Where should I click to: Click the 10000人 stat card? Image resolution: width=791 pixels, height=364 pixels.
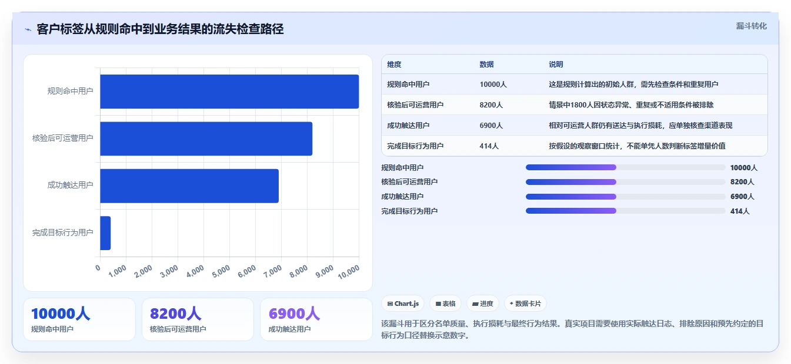click(x=79, y=319)
